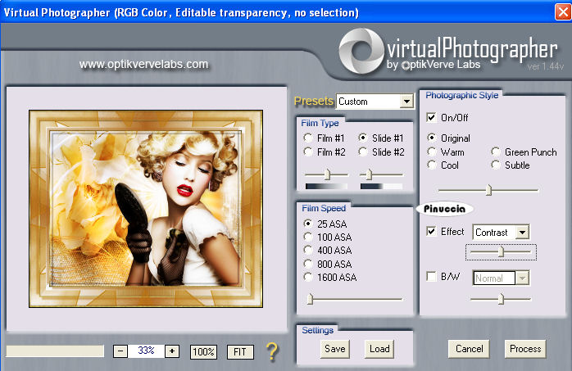This screenshot has height=371, width=572.
Task: Click the Process button
Action: (x=525, y=349)
